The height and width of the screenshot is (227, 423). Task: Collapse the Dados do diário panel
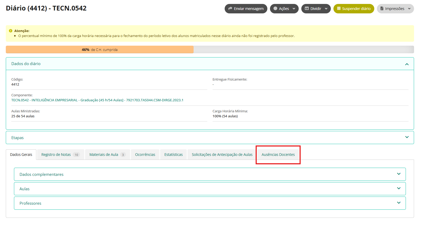click(x=407, y=64)
